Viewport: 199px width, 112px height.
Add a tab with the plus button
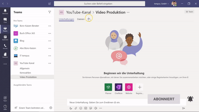[89, 19]
